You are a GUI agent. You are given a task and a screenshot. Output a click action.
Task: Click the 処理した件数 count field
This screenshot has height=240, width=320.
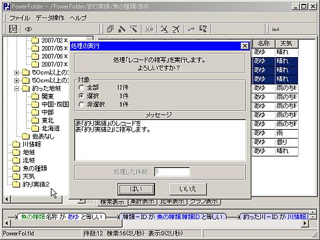172,172
